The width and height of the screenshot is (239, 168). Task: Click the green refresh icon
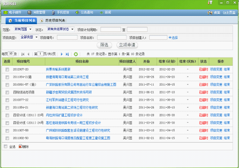(76, 54)
